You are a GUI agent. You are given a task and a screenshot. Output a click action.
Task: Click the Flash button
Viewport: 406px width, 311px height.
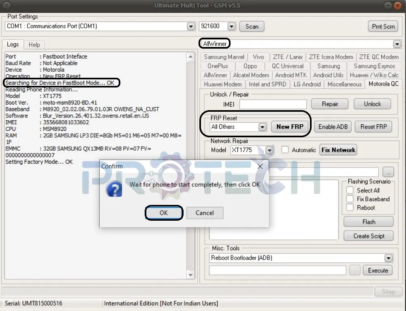point(368,222)
